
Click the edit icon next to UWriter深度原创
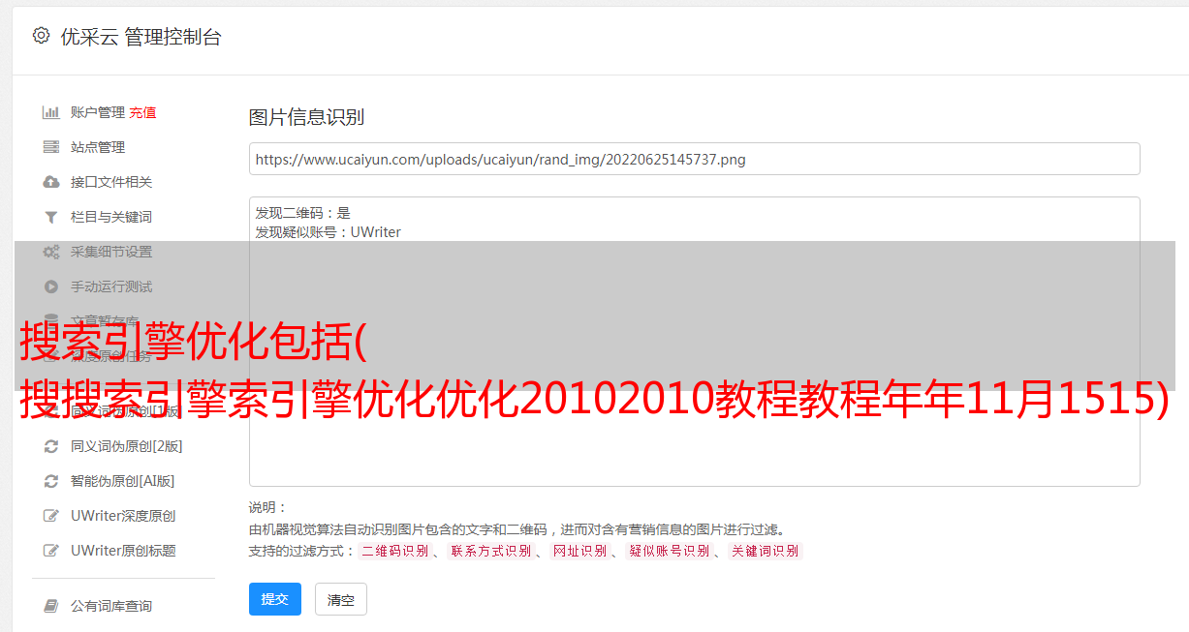(x=51, y=516)
